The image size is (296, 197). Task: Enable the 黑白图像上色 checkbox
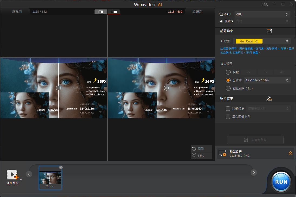click(228, 117)
